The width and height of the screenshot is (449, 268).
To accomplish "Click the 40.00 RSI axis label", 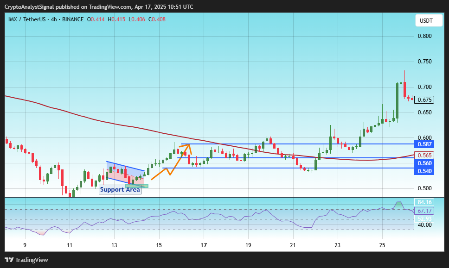I will (x=425, y=225).
